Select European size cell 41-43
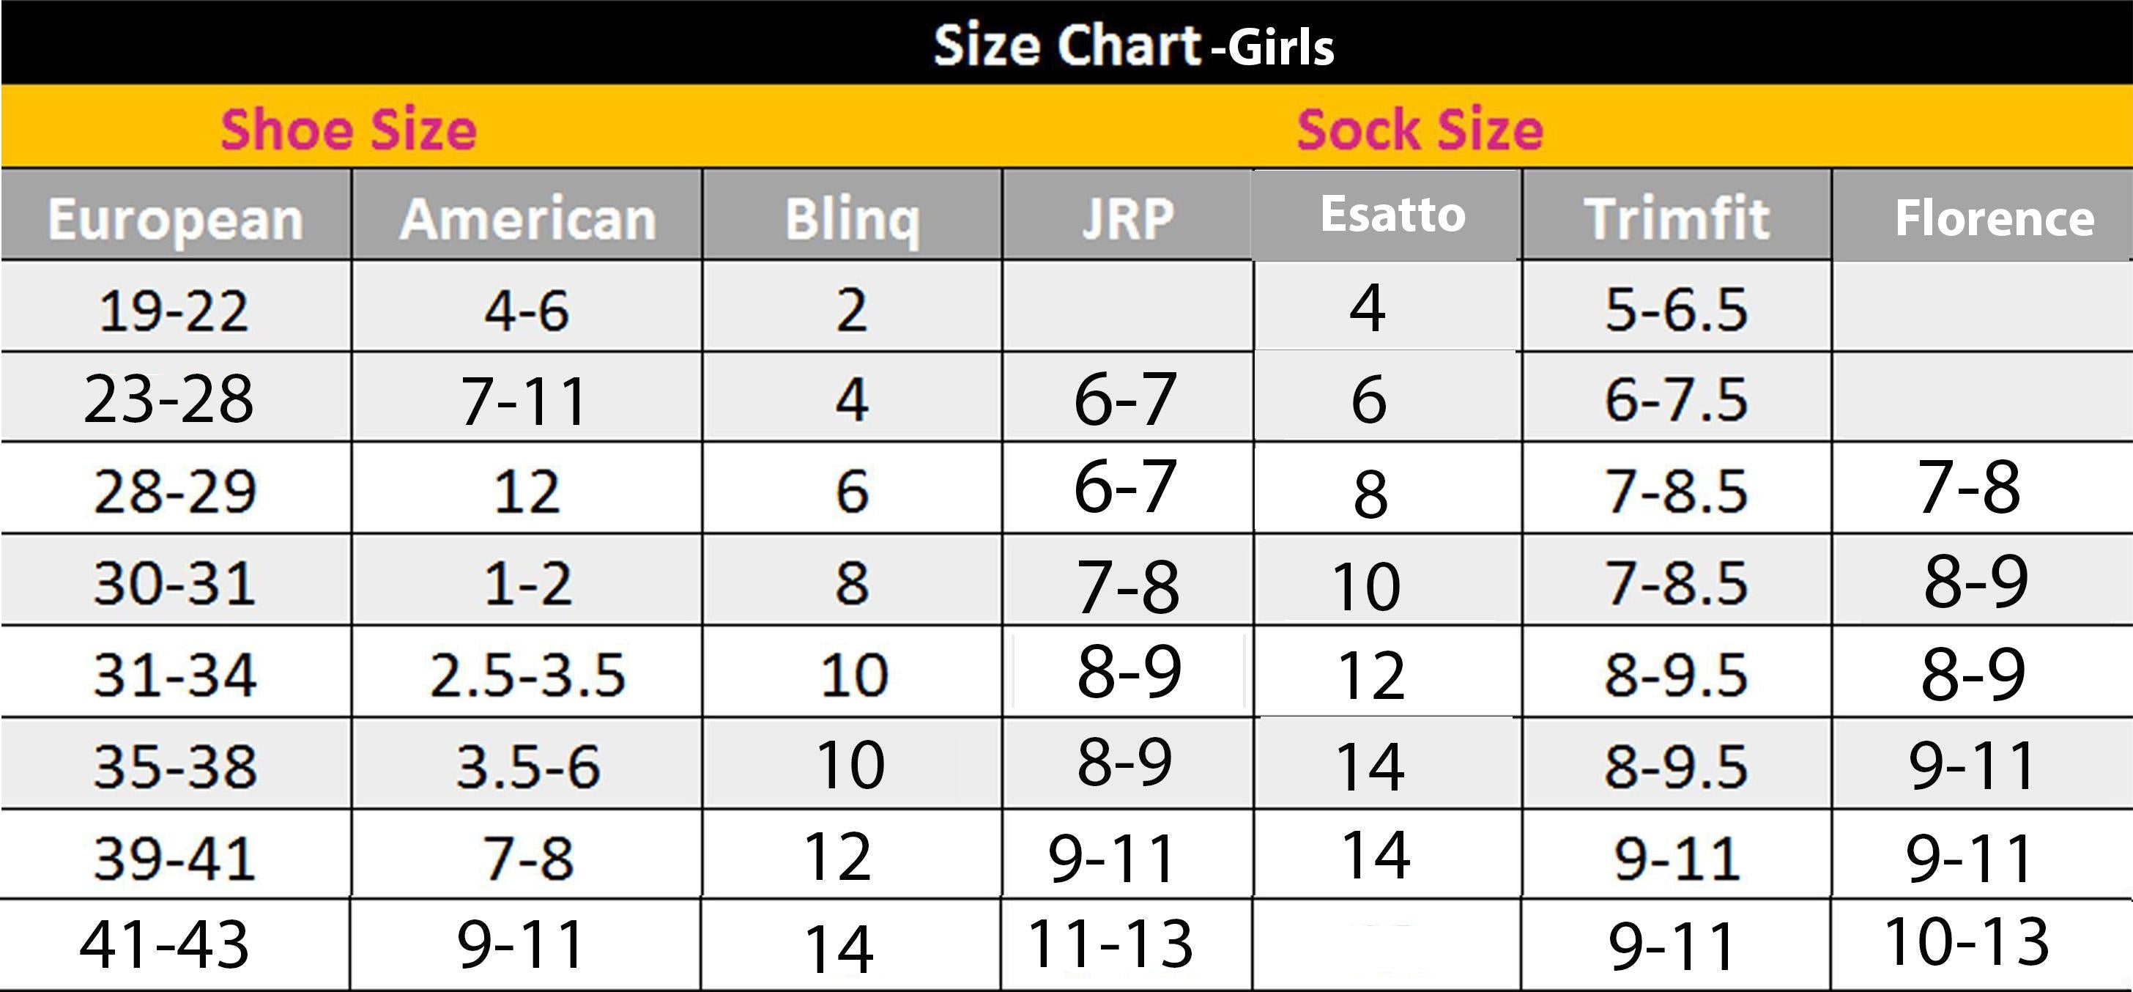 tap(164, 944)
